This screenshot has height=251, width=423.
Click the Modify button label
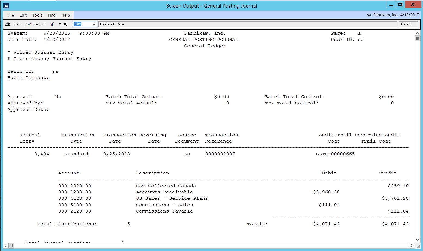(63, 24)
